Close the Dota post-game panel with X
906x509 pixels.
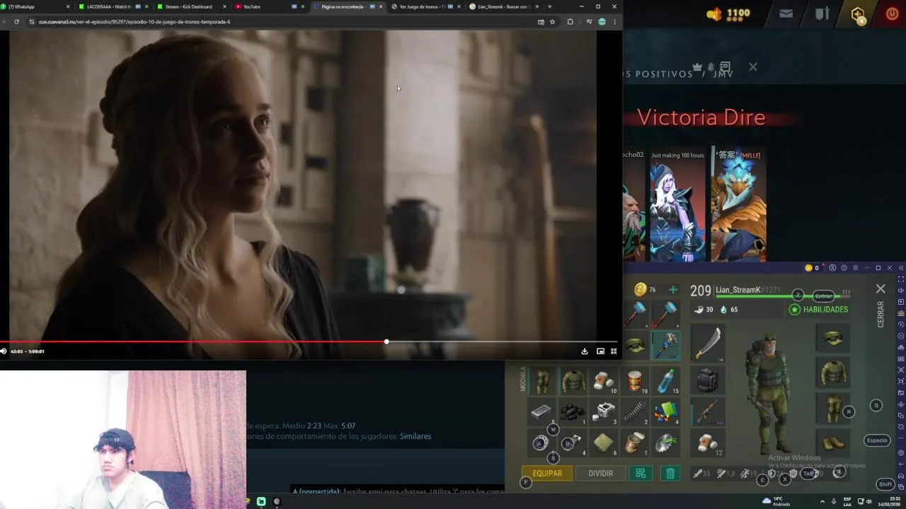[753, 66]
